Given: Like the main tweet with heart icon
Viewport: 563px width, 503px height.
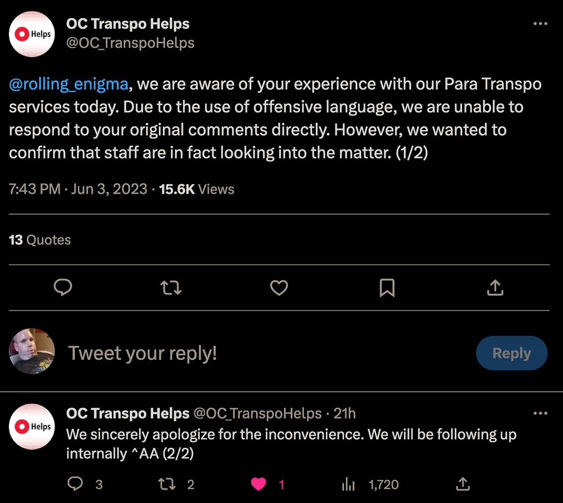Looking at the screenshot, I should [x=279, y=287].
